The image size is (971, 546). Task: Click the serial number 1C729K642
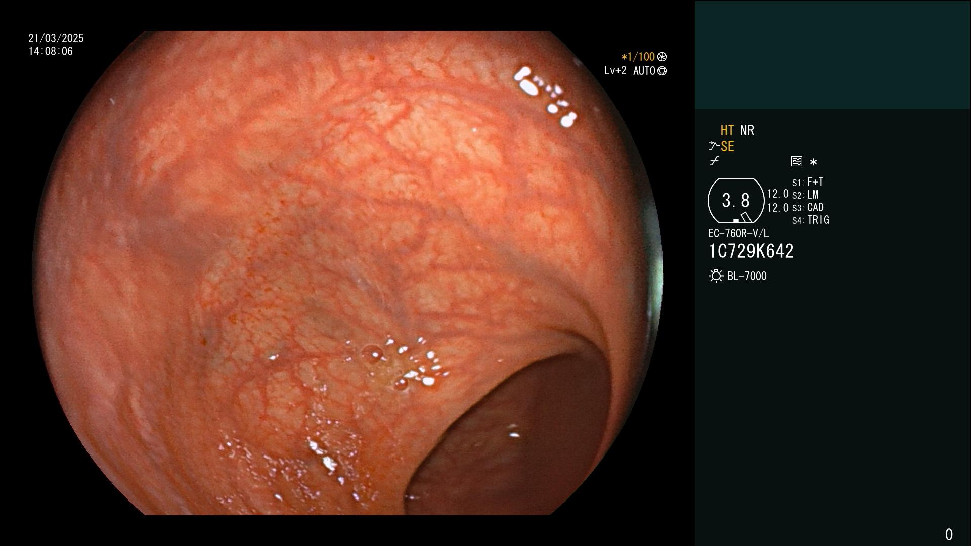(x=751, y=251)
